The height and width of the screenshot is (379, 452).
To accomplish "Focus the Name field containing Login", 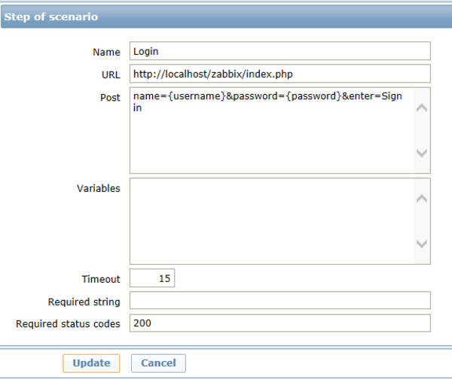I will [279, 51].
